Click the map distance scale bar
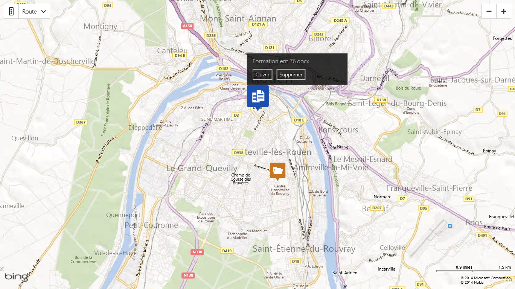 click(x=474, y=271)
